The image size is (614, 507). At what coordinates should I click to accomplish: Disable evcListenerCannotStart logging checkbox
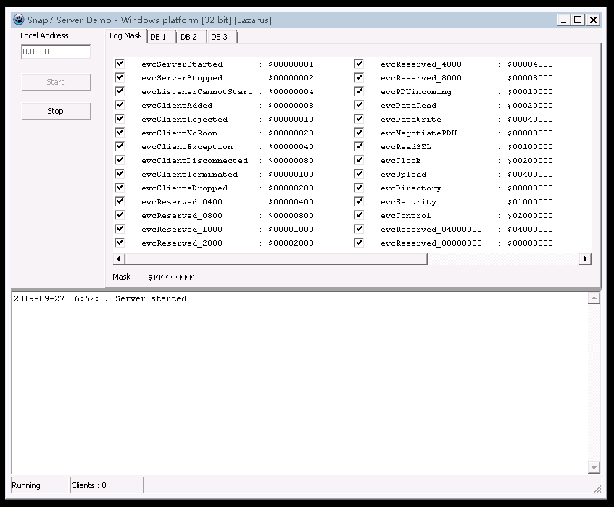(x=120, y=91)
